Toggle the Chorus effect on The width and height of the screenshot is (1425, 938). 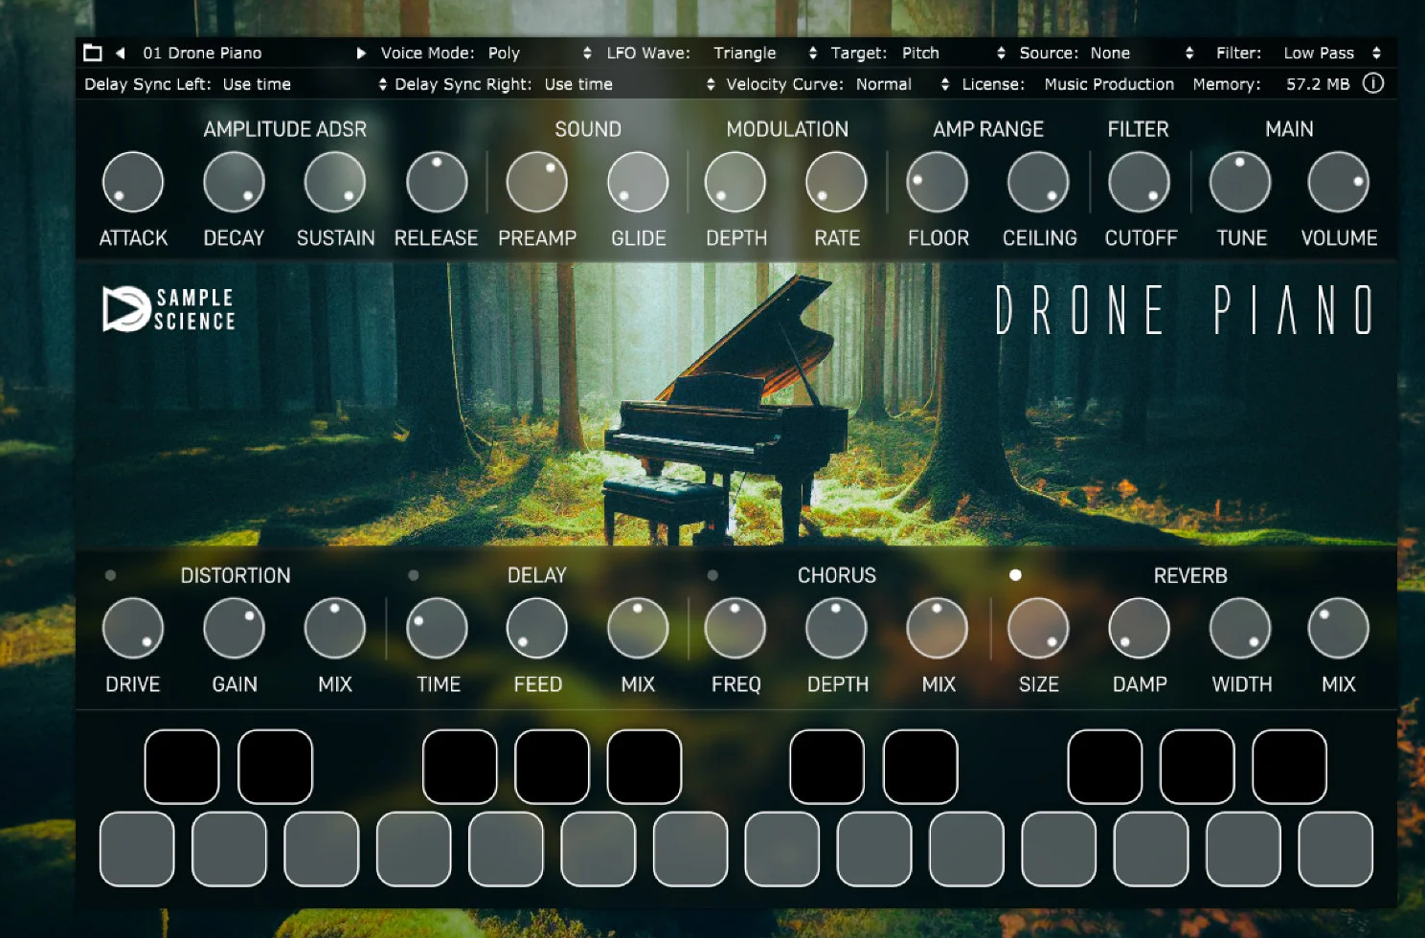[x=712, y=575]
